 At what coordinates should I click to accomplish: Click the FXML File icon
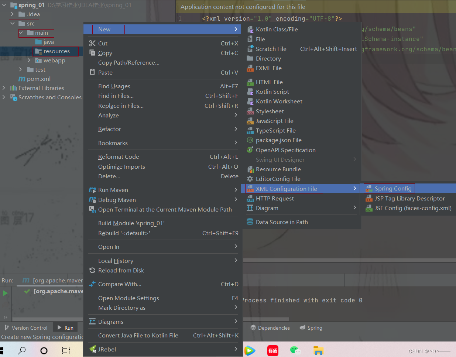tap(250, 68)
